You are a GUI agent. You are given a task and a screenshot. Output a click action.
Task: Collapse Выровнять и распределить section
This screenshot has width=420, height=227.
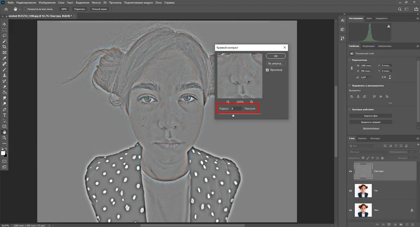(349, 86)
